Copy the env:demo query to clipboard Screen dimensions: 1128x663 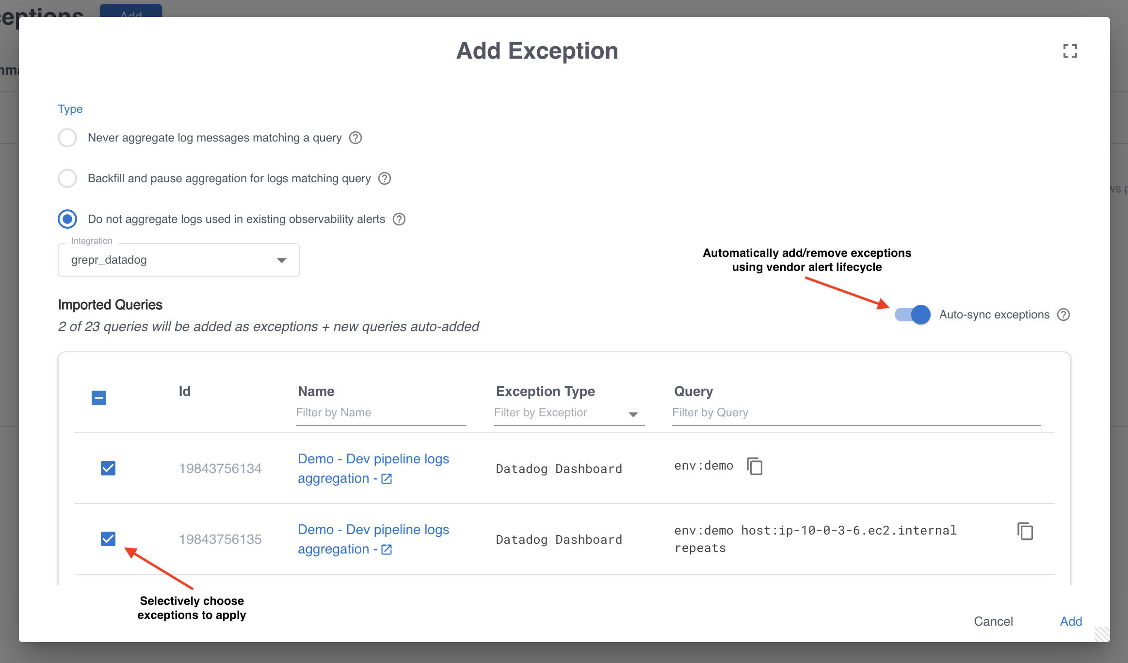click(x=755, y=466)
